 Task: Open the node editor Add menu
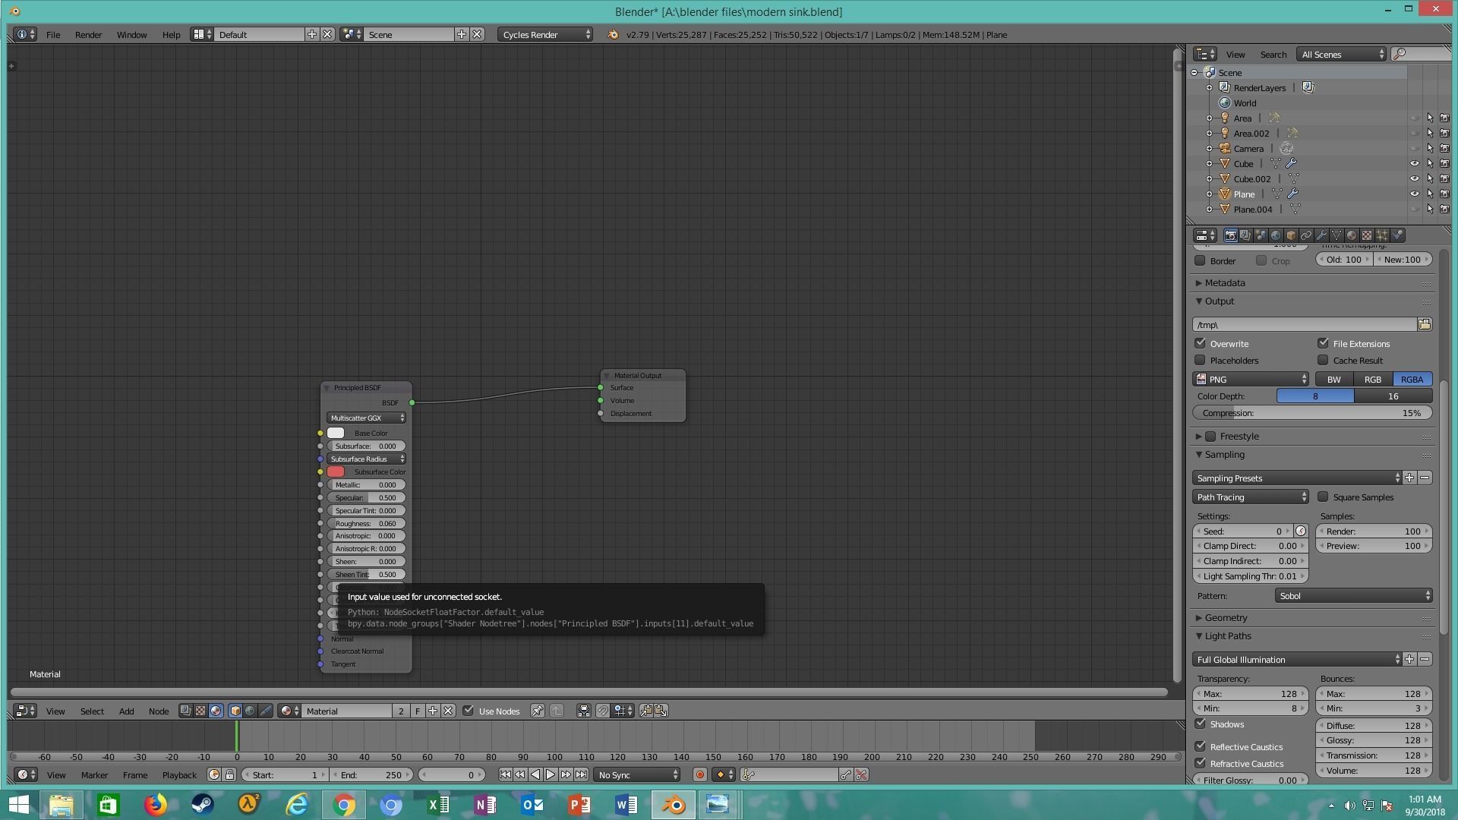pos(126,711)
